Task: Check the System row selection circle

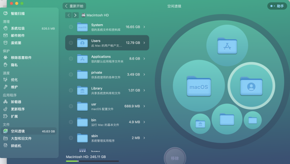Action: 71,27
